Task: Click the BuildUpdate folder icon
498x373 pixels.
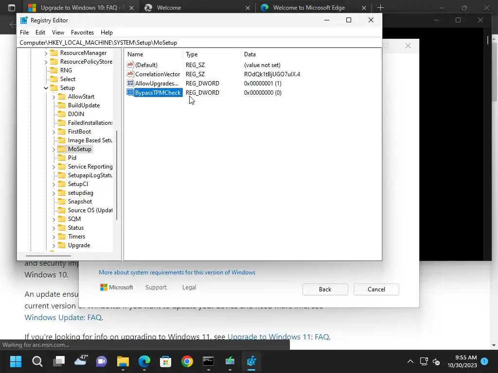Action: [x=62, y=105]
